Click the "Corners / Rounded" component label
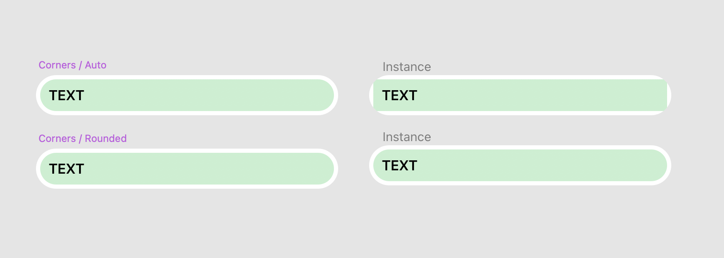The height and width of the screenshot is (258, 724). [x=82, y=139]
